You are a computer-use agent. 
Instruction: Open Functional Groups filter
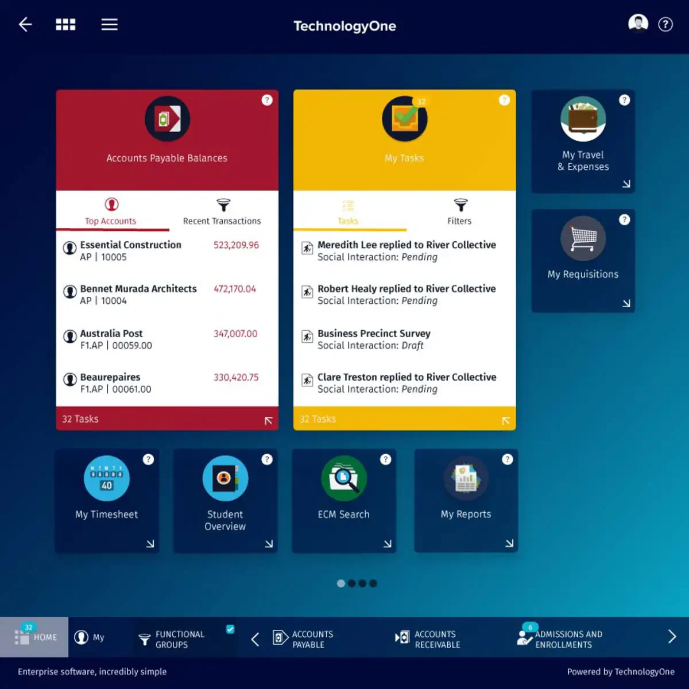[x=172, y=639]
